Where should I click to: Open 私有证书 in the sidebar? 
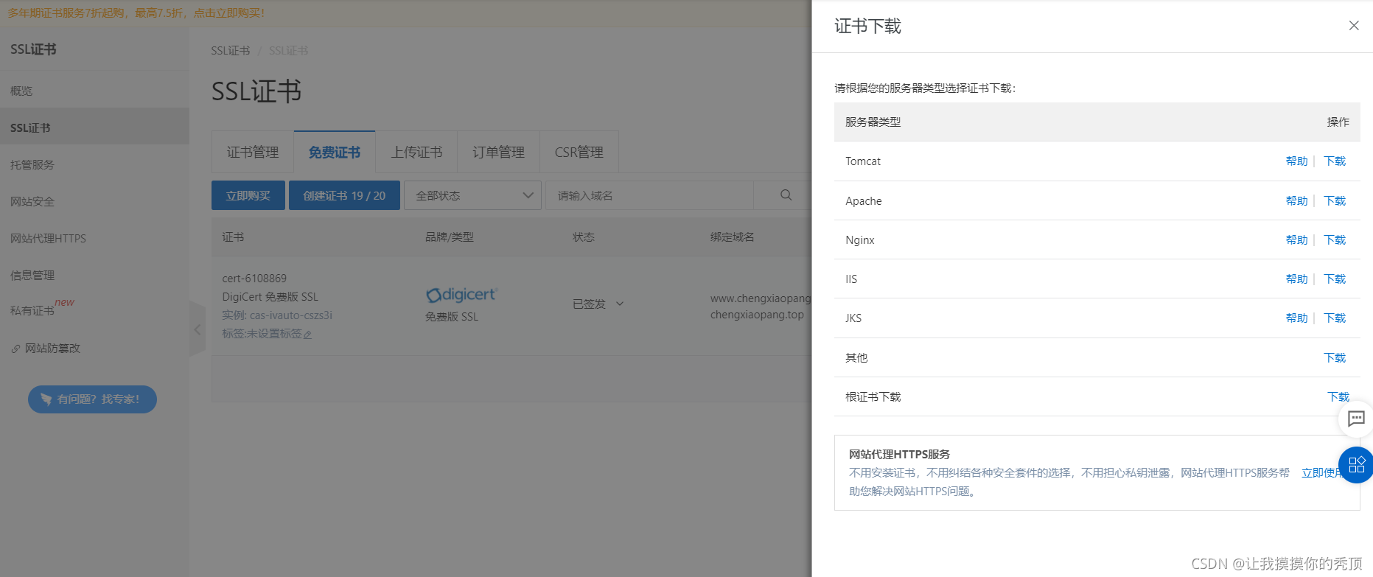94,311
